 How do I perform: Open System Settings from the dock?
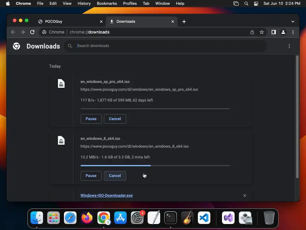click(x=137, y=217)
